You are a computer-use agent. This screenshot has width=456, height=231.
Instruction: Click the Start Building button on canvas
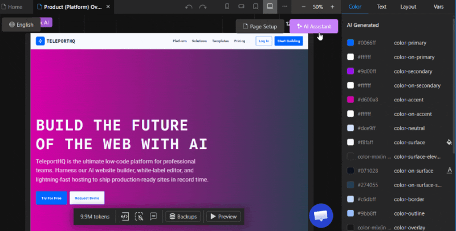(x=288, y=41)
